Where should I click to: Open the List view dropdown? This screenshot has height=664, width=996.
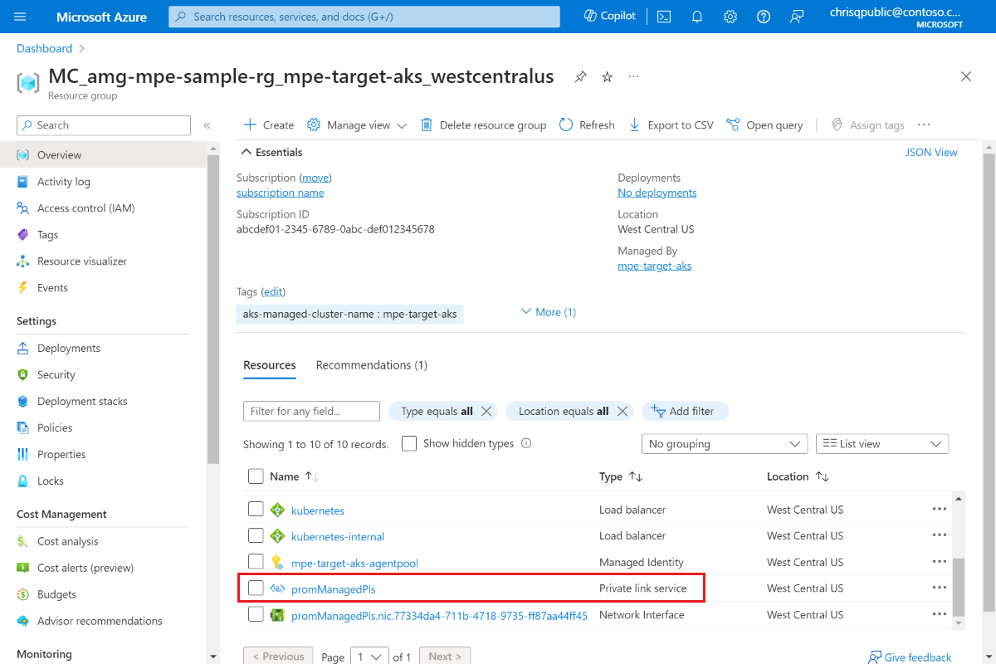click(882, 444)
